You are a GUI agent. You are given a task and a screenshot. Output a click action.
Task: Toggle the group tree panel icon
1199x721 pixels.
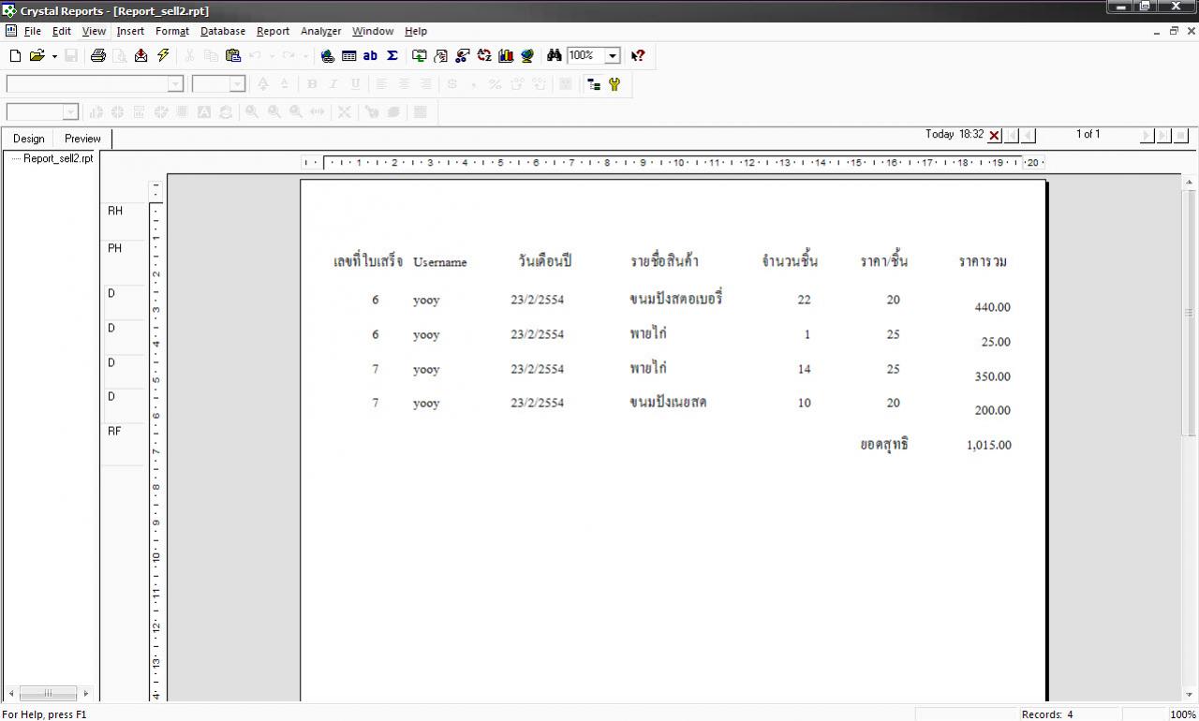click(593, 84)
